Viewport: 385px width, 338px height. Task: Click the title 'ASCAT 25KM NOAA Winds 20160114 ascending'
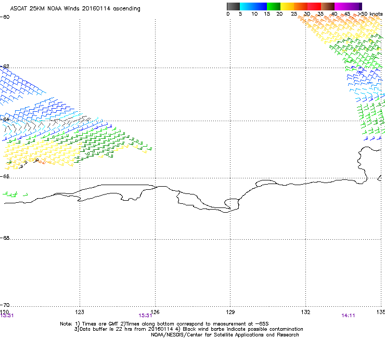click(75, 9)
